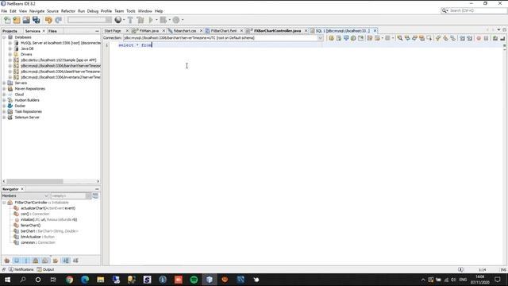Screen dimensions: 508x286
Task: Expand the Maven Repositories node
Action: [x=4, y=88]
